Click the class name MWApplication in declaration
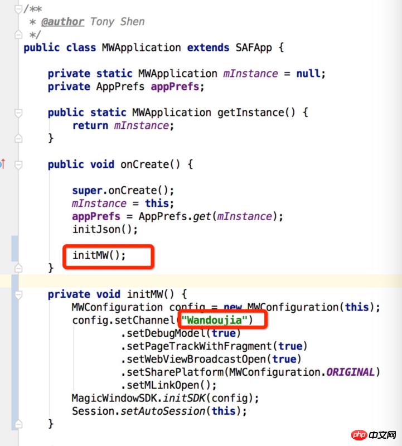Image resolution: width=402 pixels, height=446 pixels. [x=142, y=47]
